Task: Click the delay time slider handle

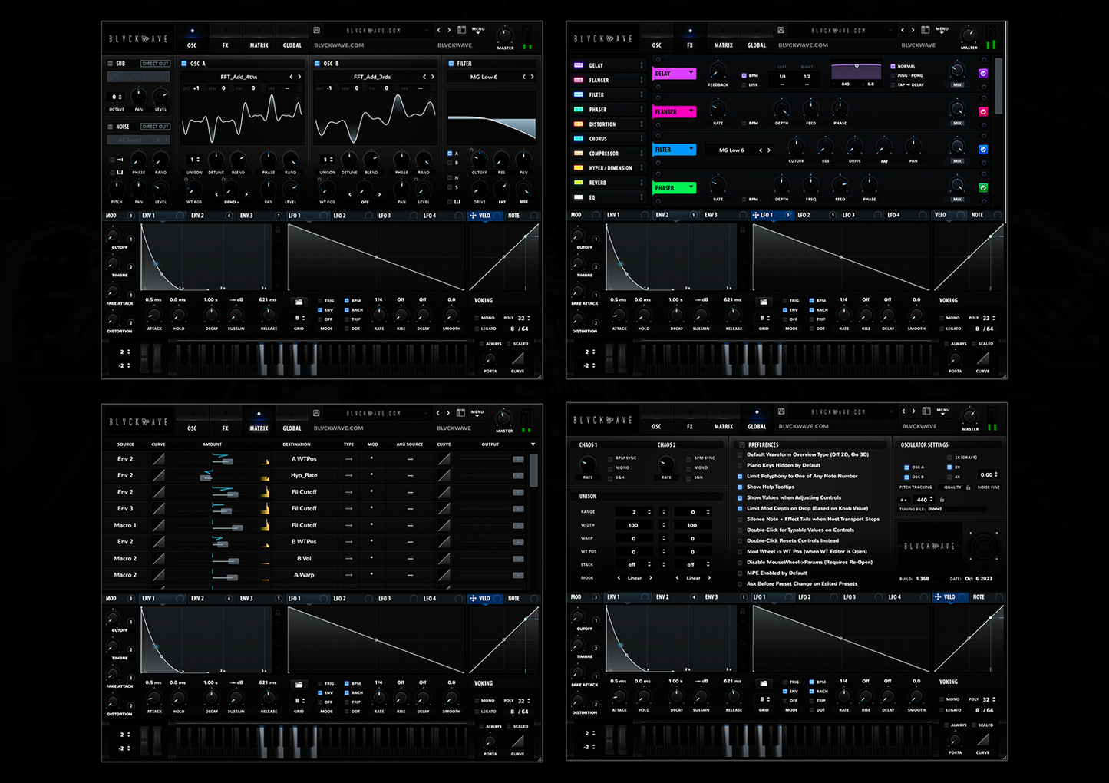Action: tap(857, 66)
